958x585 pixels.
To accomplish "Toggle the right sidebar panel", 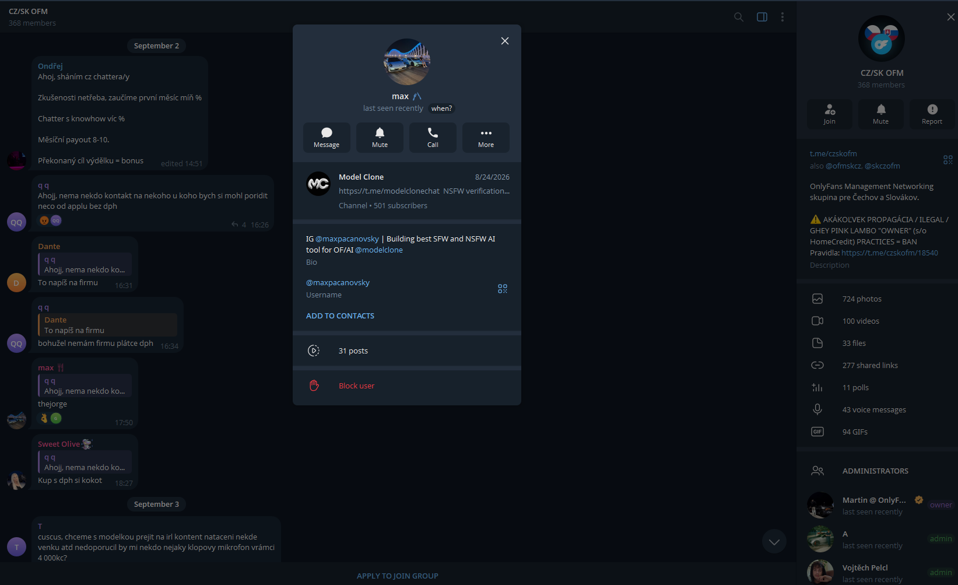I will click(762, 17).
